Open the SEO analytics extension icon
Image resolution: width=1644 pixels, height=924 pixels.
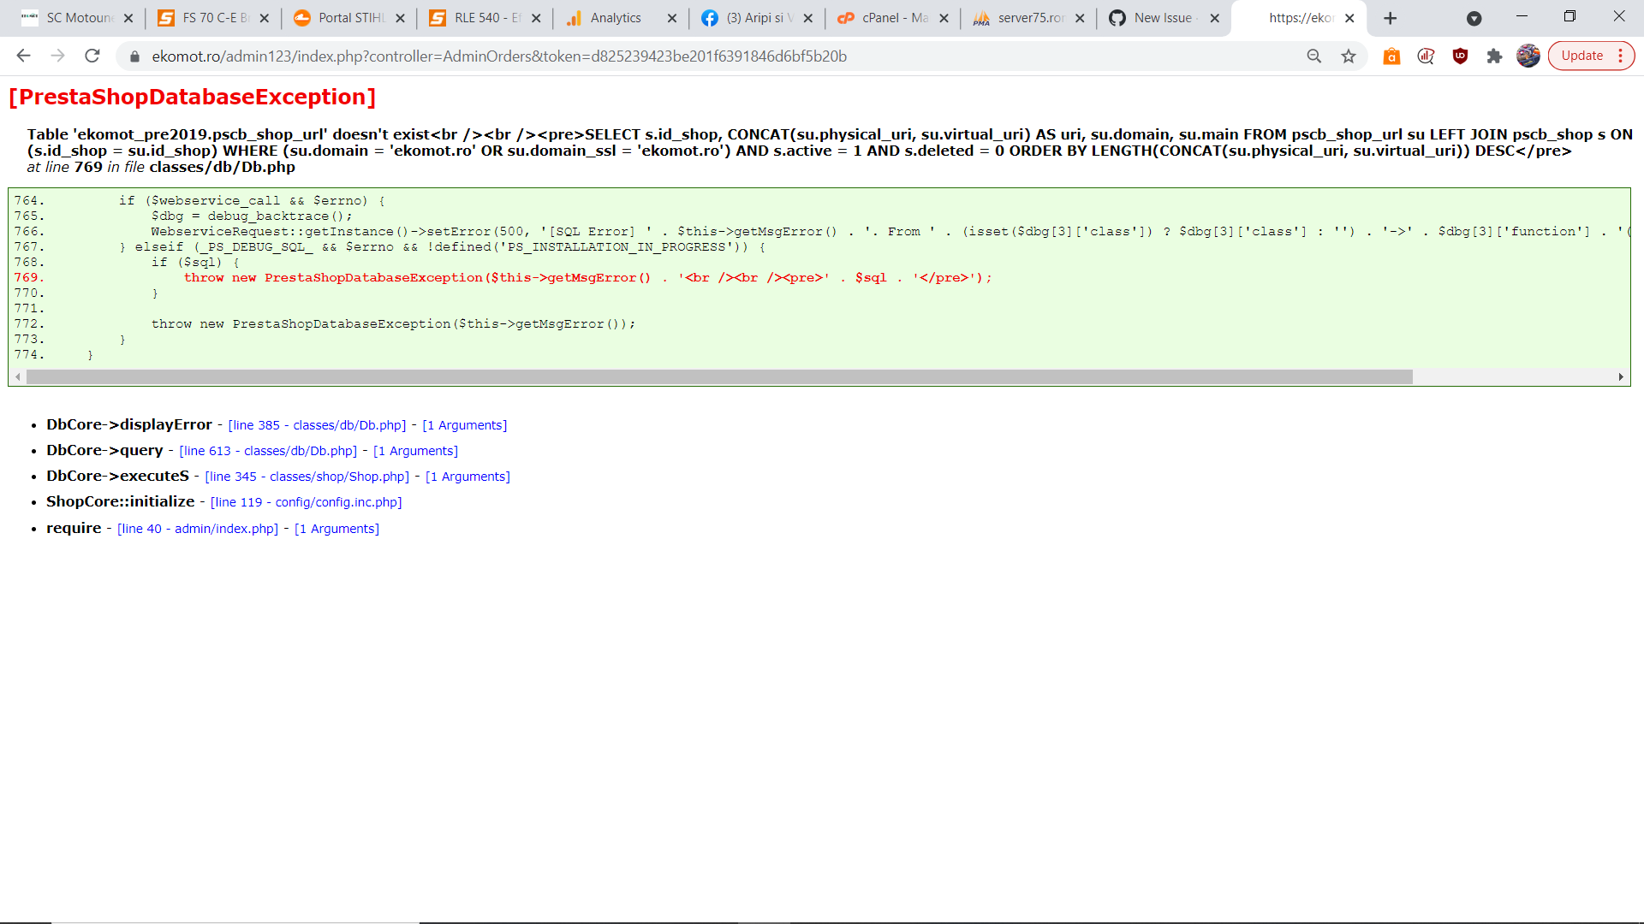point(1426,56)
